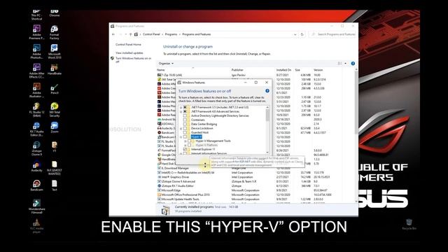Open Recycle Bin on desktop
448x252 pixels.
pyautogui.click(x=409, y=225)
